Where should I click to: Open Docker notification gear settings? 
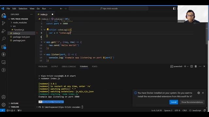(199, 93)
